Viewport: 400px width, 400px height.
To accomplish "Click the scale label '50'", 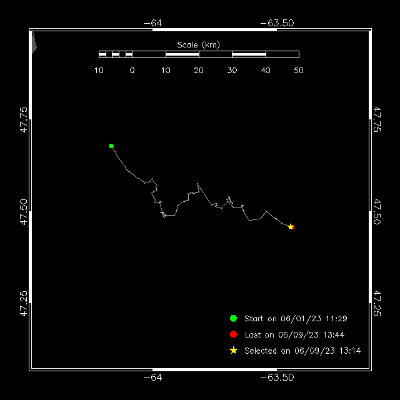I will click(x=299, y=71).
